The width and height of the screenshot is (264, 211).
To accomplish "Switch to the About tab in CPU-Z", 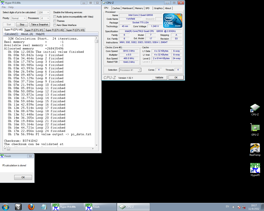I will (168, 8).
